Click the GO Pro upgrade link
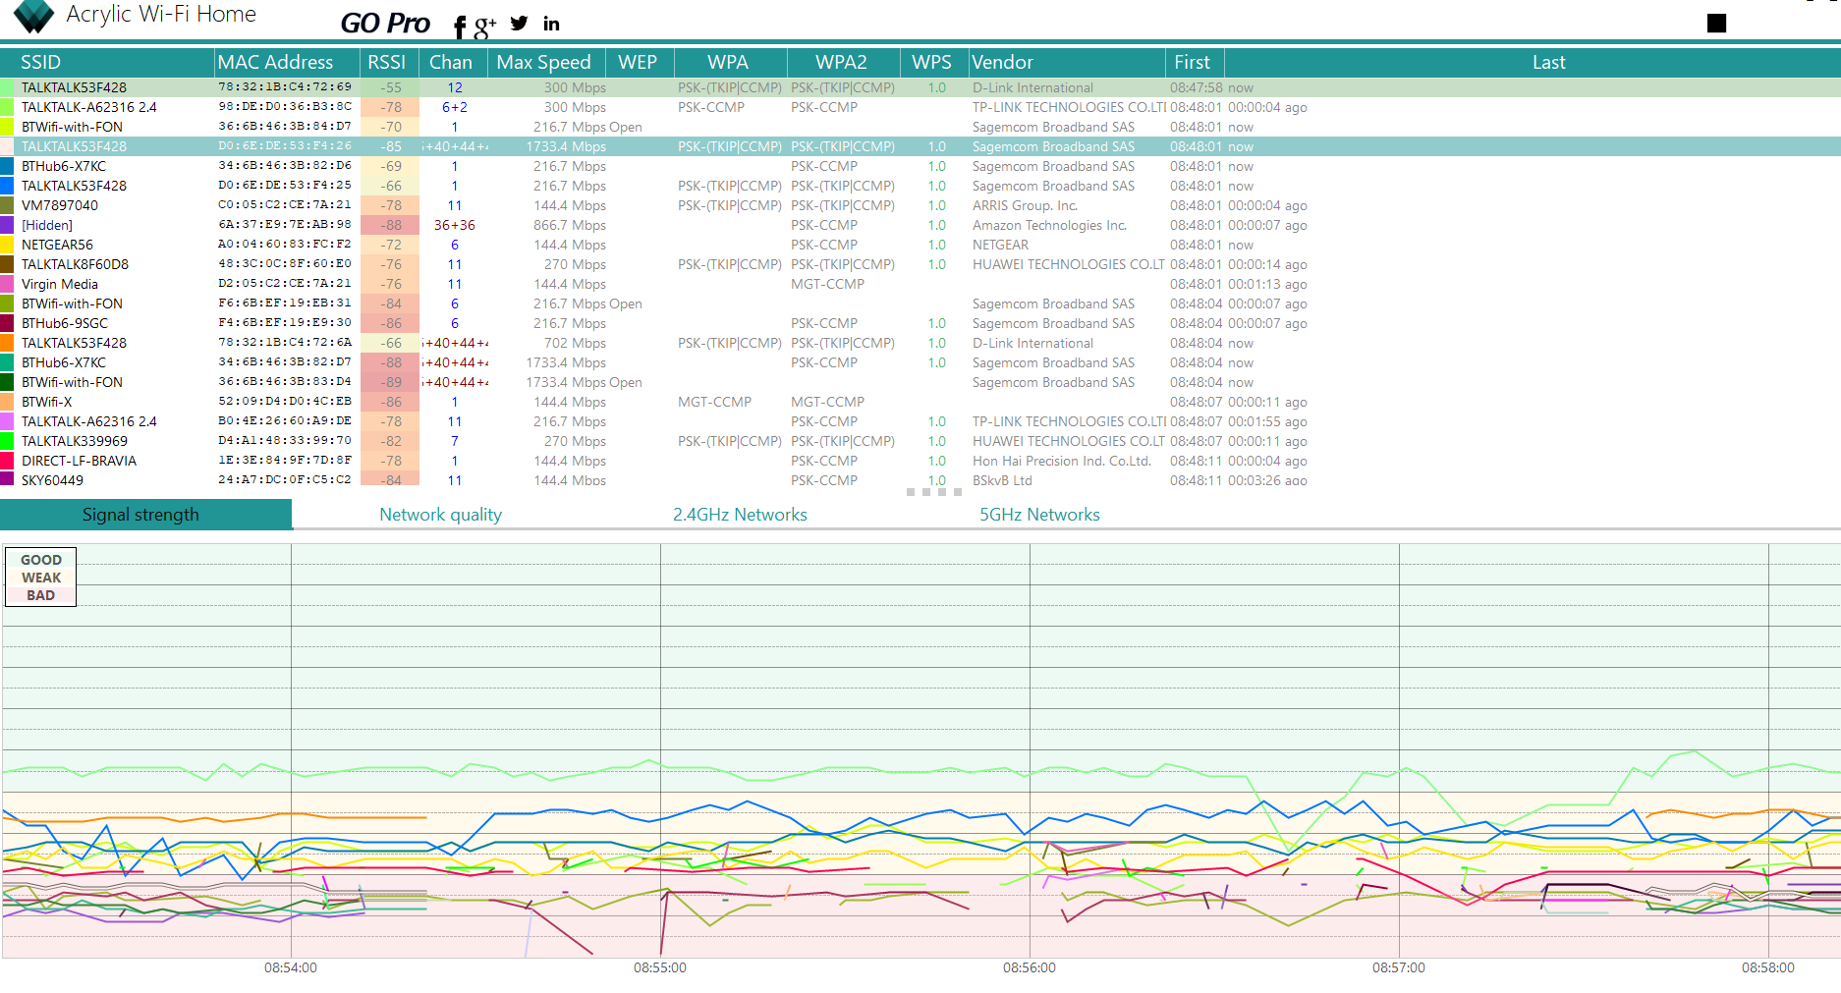Viewport: 1841px width, 993px height. pos(385,23)
